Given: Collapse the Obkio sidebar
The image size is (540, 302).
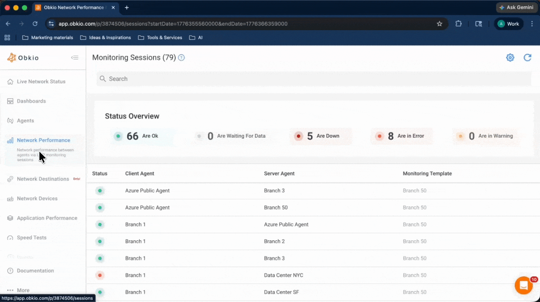Looking at the screenshot, I should point(75,57).
